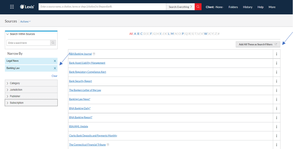Open Clarks Bank Deposits and Payments Monthly link
Image resolution: width=293 pixels, height=149 pixels.
pos(93,136)
